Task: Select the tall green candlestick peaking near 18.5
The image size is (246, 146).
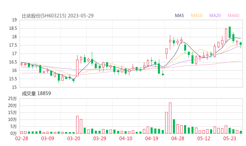Action: click(x=230, y=32)
